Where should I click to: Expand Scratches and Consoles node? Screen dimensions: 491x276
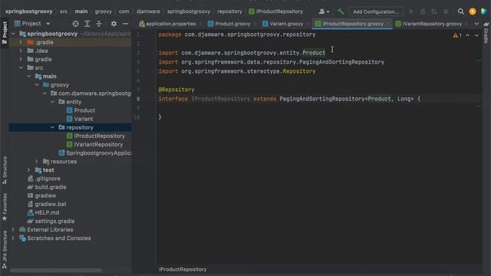[13, 238]
